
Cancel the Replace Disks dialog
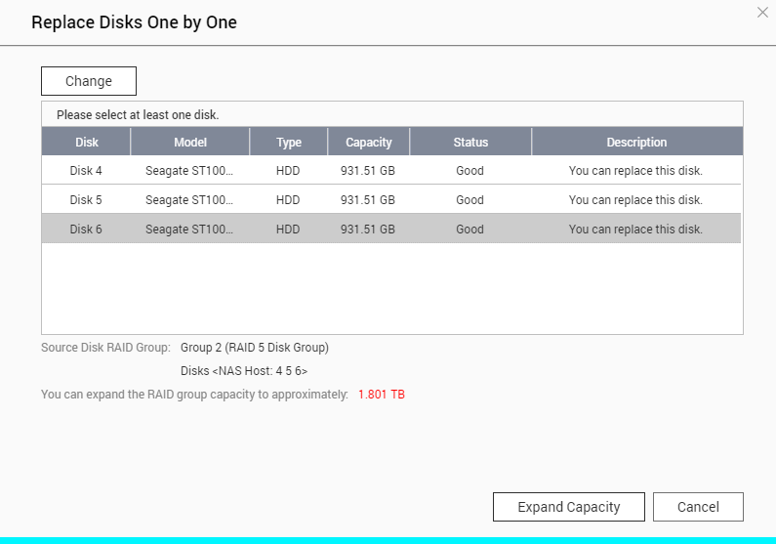(x=698, y=507)
